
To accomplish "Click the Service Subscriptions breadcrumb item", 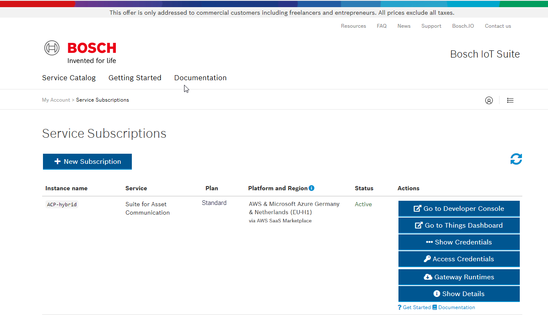I will click(102, 100).
